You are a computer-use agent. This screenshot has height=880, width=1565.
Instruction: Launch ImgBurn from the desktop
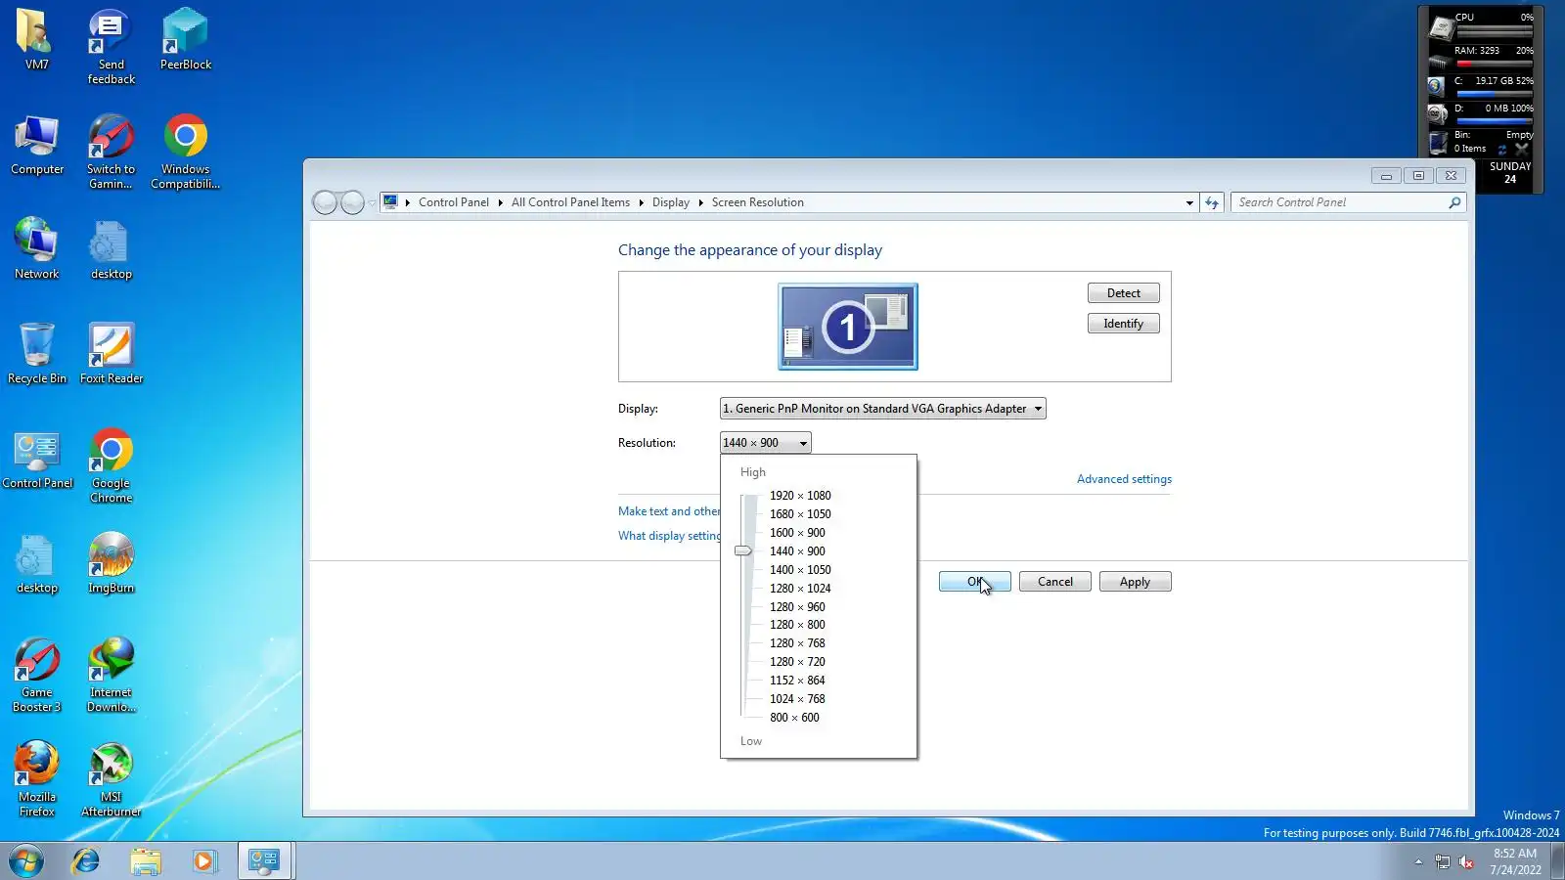click(x=111, y=563)
